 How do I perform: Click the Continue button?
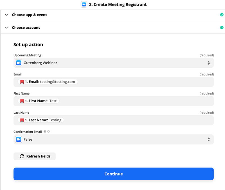coord(113,174)
